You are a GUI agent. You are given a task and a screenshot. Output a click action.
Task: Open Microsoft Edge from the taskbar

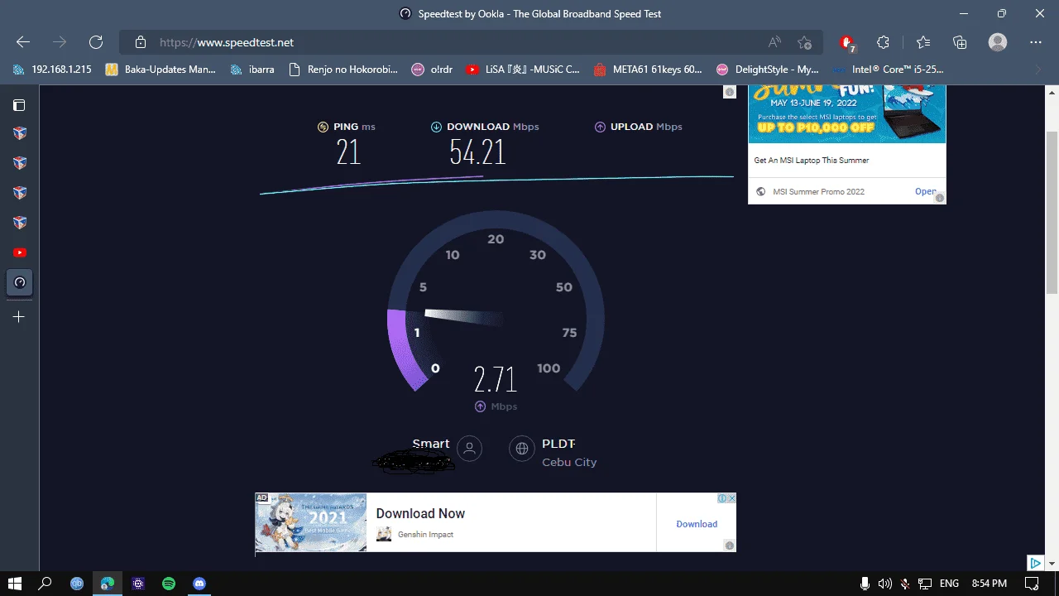coord(108,584)
